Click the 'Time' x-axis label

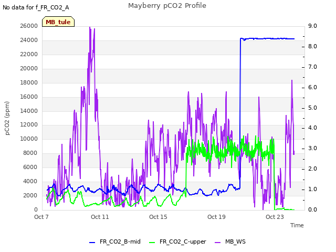(x=297, y=225)
